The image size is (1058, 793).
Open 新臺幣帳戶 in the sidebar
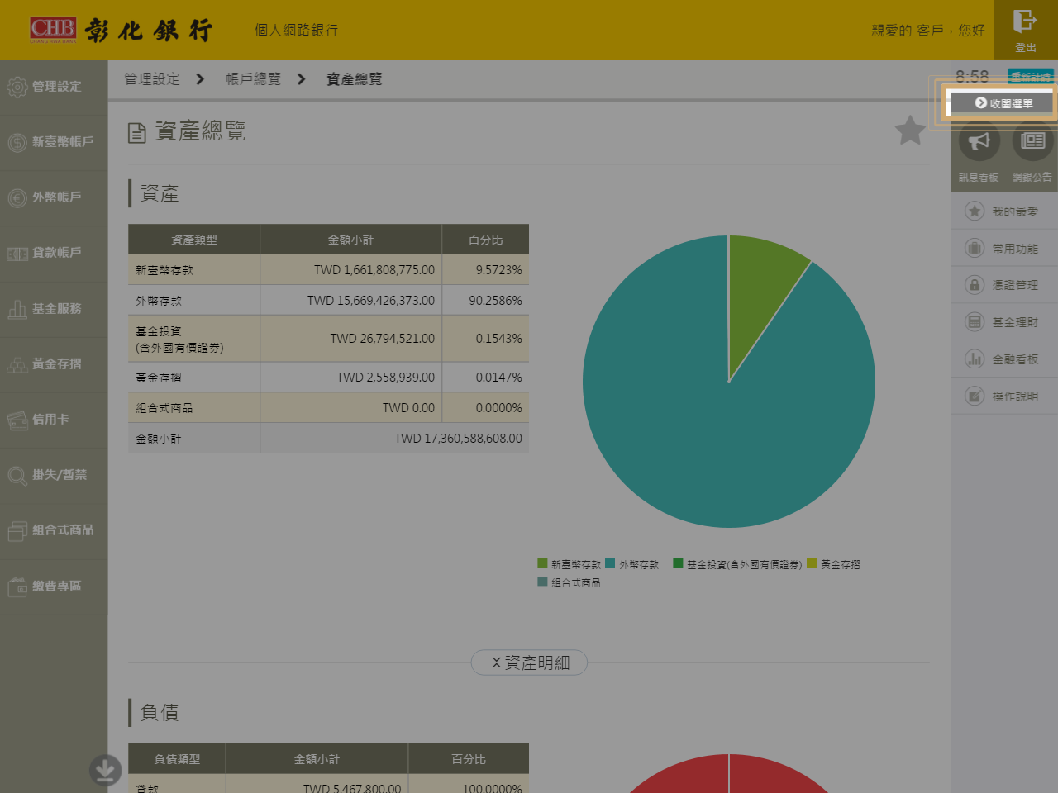(55, 142)
